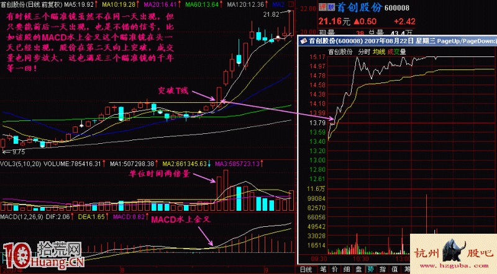Click the intraday popup window's title icon
This screenshot has width=497, height=274.
tap(304, 41)
